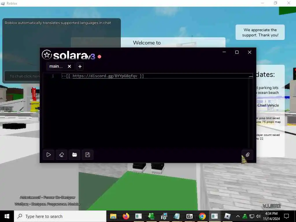
Task: Switch to Roblox via its taskbar icon
Action: 227,216
